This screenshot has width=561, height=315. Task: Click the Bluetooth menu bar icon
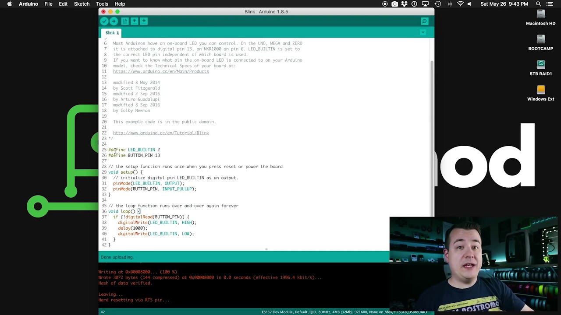[x=450, y=4]
